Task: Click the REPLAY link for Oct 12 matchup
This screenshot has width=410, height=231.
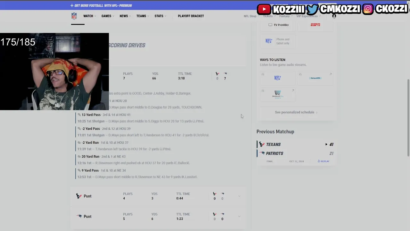Action: pos(324,161)
